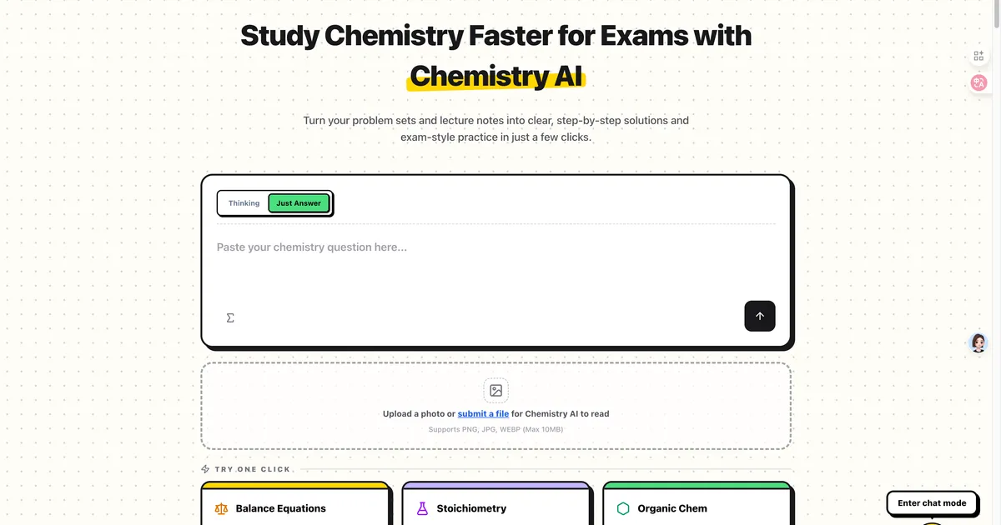Select the scales icon on Balance Equations card
The width and height of the screenshot is (1001, 525).
pos(221,508)
